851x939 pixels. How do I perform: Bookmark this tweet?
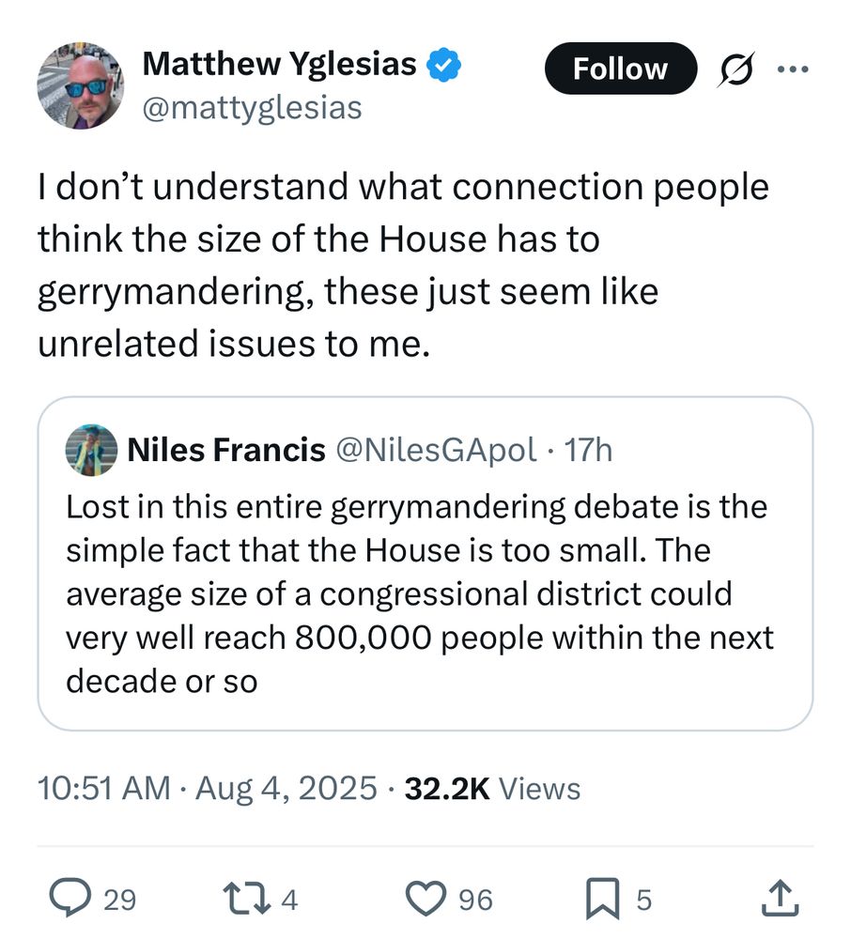[x=600, y=900]
